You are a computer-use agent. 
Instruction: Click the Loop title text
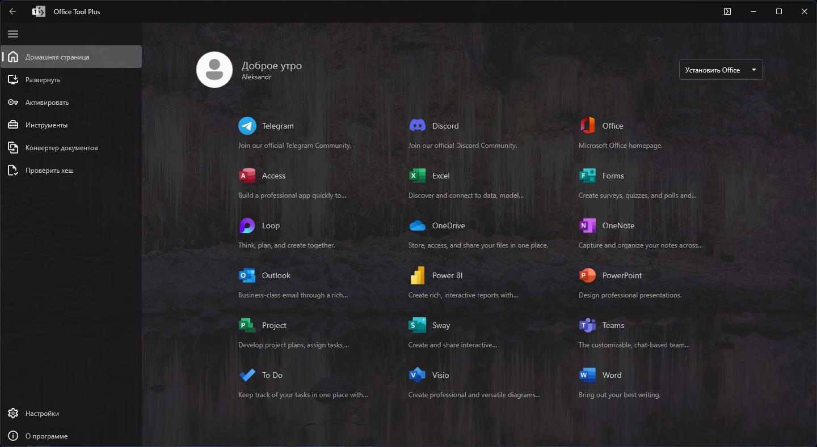pos(271,225)
